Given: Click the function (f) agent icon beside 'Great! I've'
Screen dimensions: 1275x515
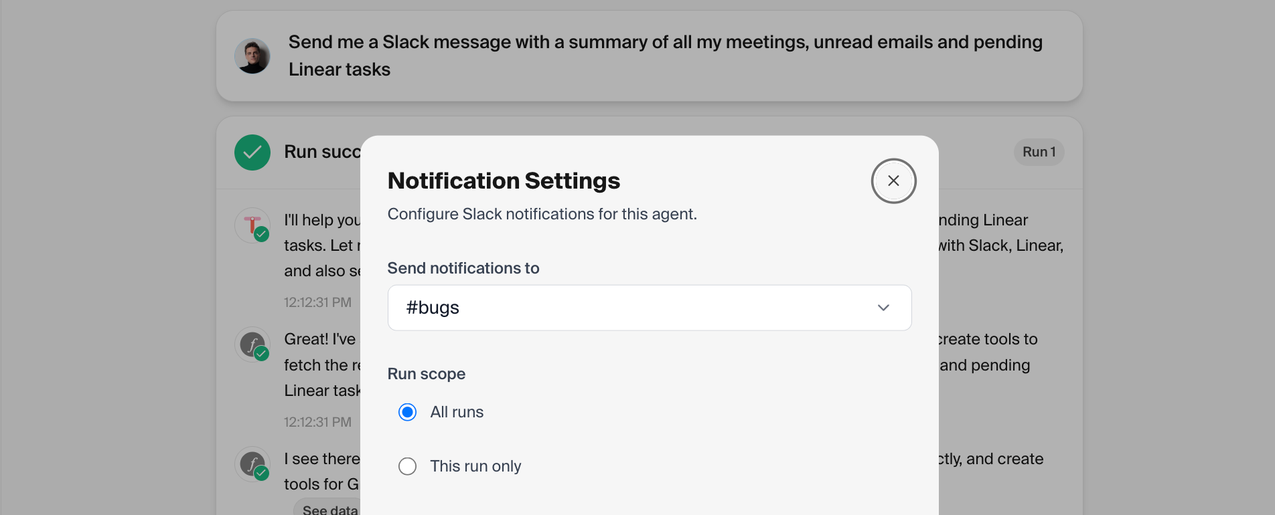Looking at the screenshot, I should point(252,344).
